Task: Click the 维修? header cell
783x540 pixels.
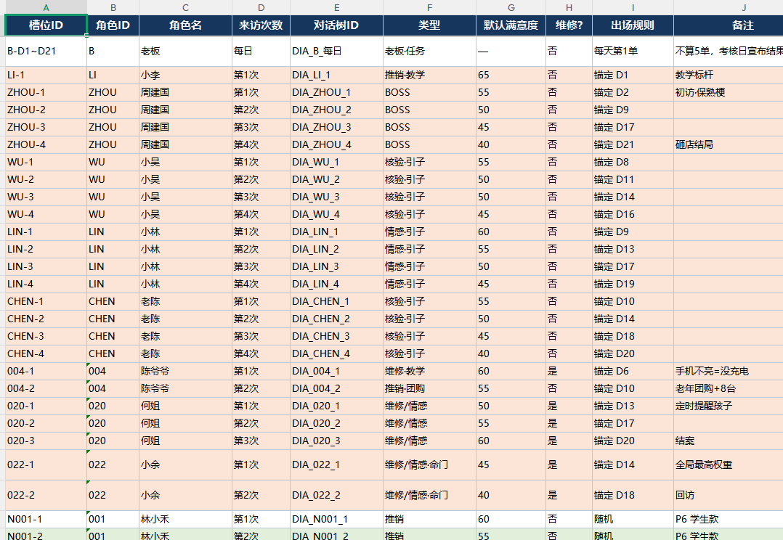Action: pyautogui.click(x=569, y=25)
